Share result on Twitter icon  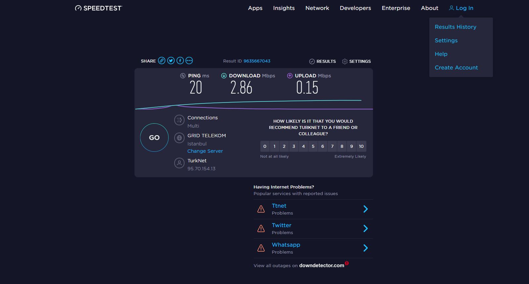point(171,61)
